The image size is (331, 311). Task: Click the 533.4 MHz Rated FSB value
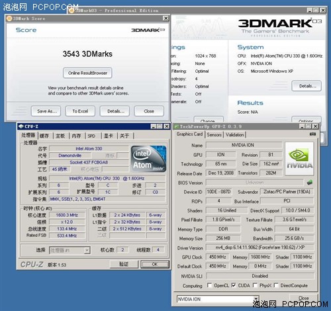[67, 236]
